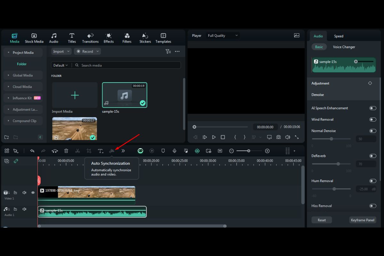The image size is (384, 256).
Task: Expand the Cloud Media section
Action: point(8,87)
